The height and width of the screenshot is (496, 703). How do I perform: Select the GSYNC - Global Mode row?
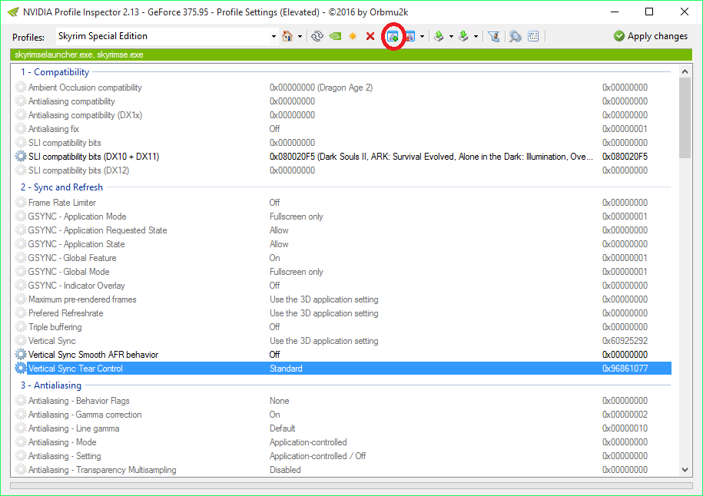[x=343, y=272]
